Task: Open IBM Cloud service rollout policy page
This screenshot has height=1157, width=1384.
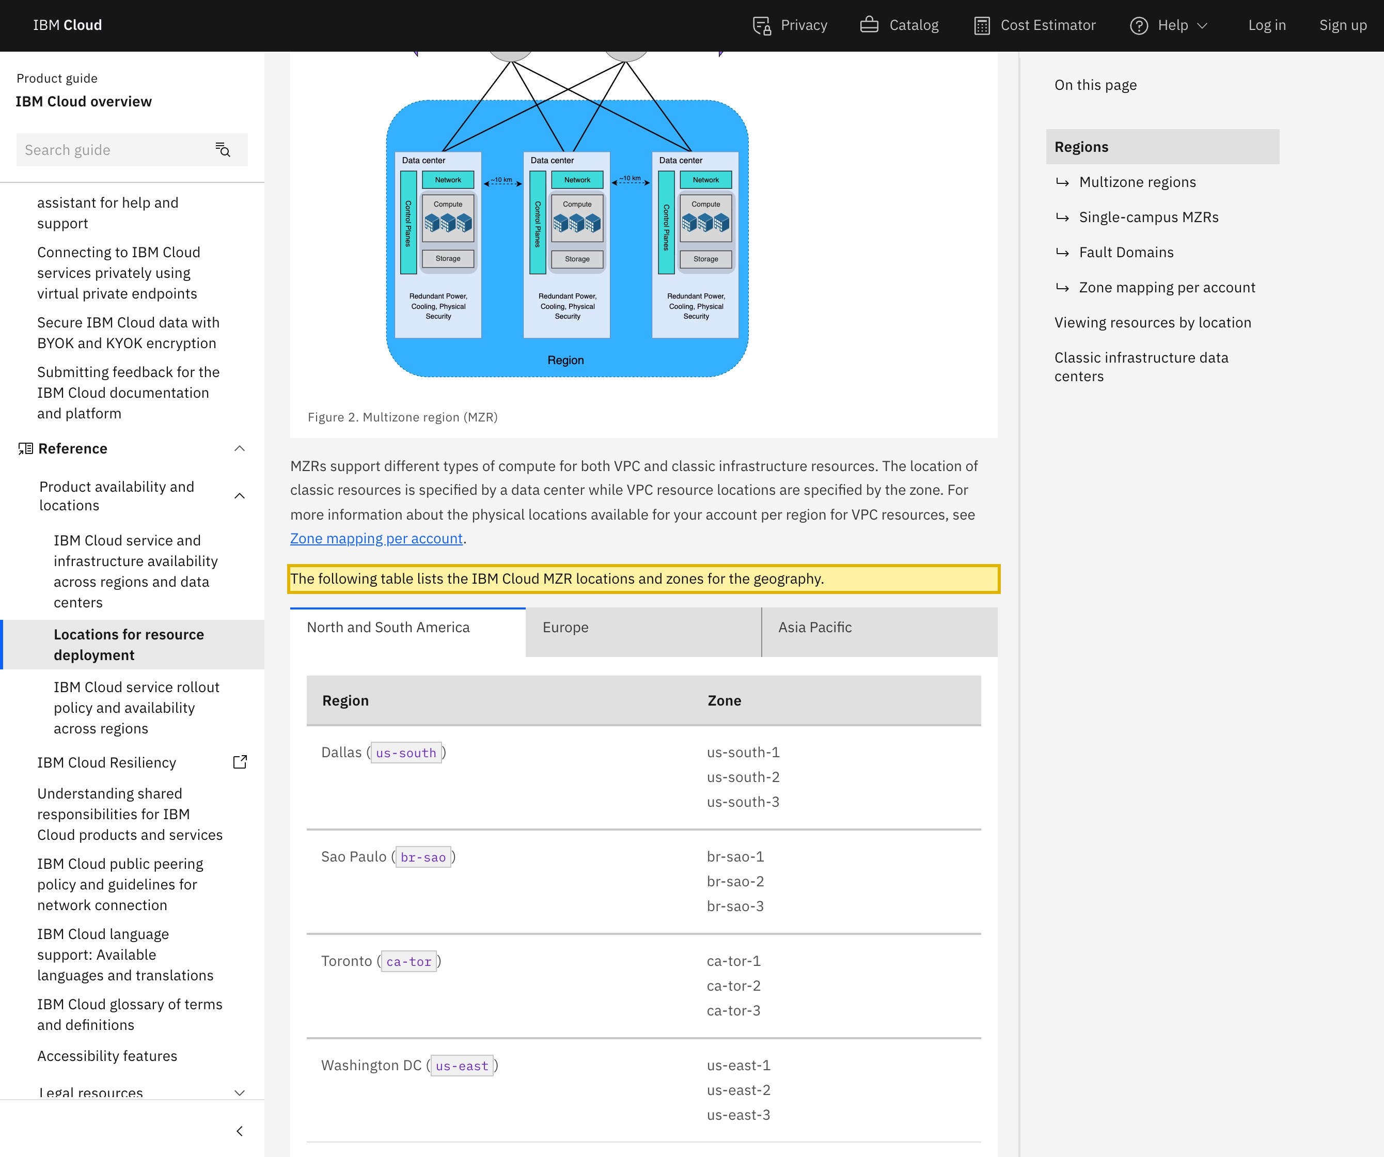Action: (136, 708)
